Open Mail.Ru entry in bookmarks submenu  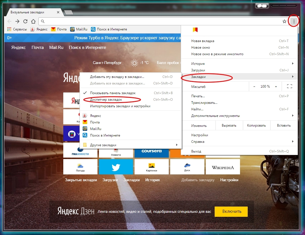pos(131,129)
